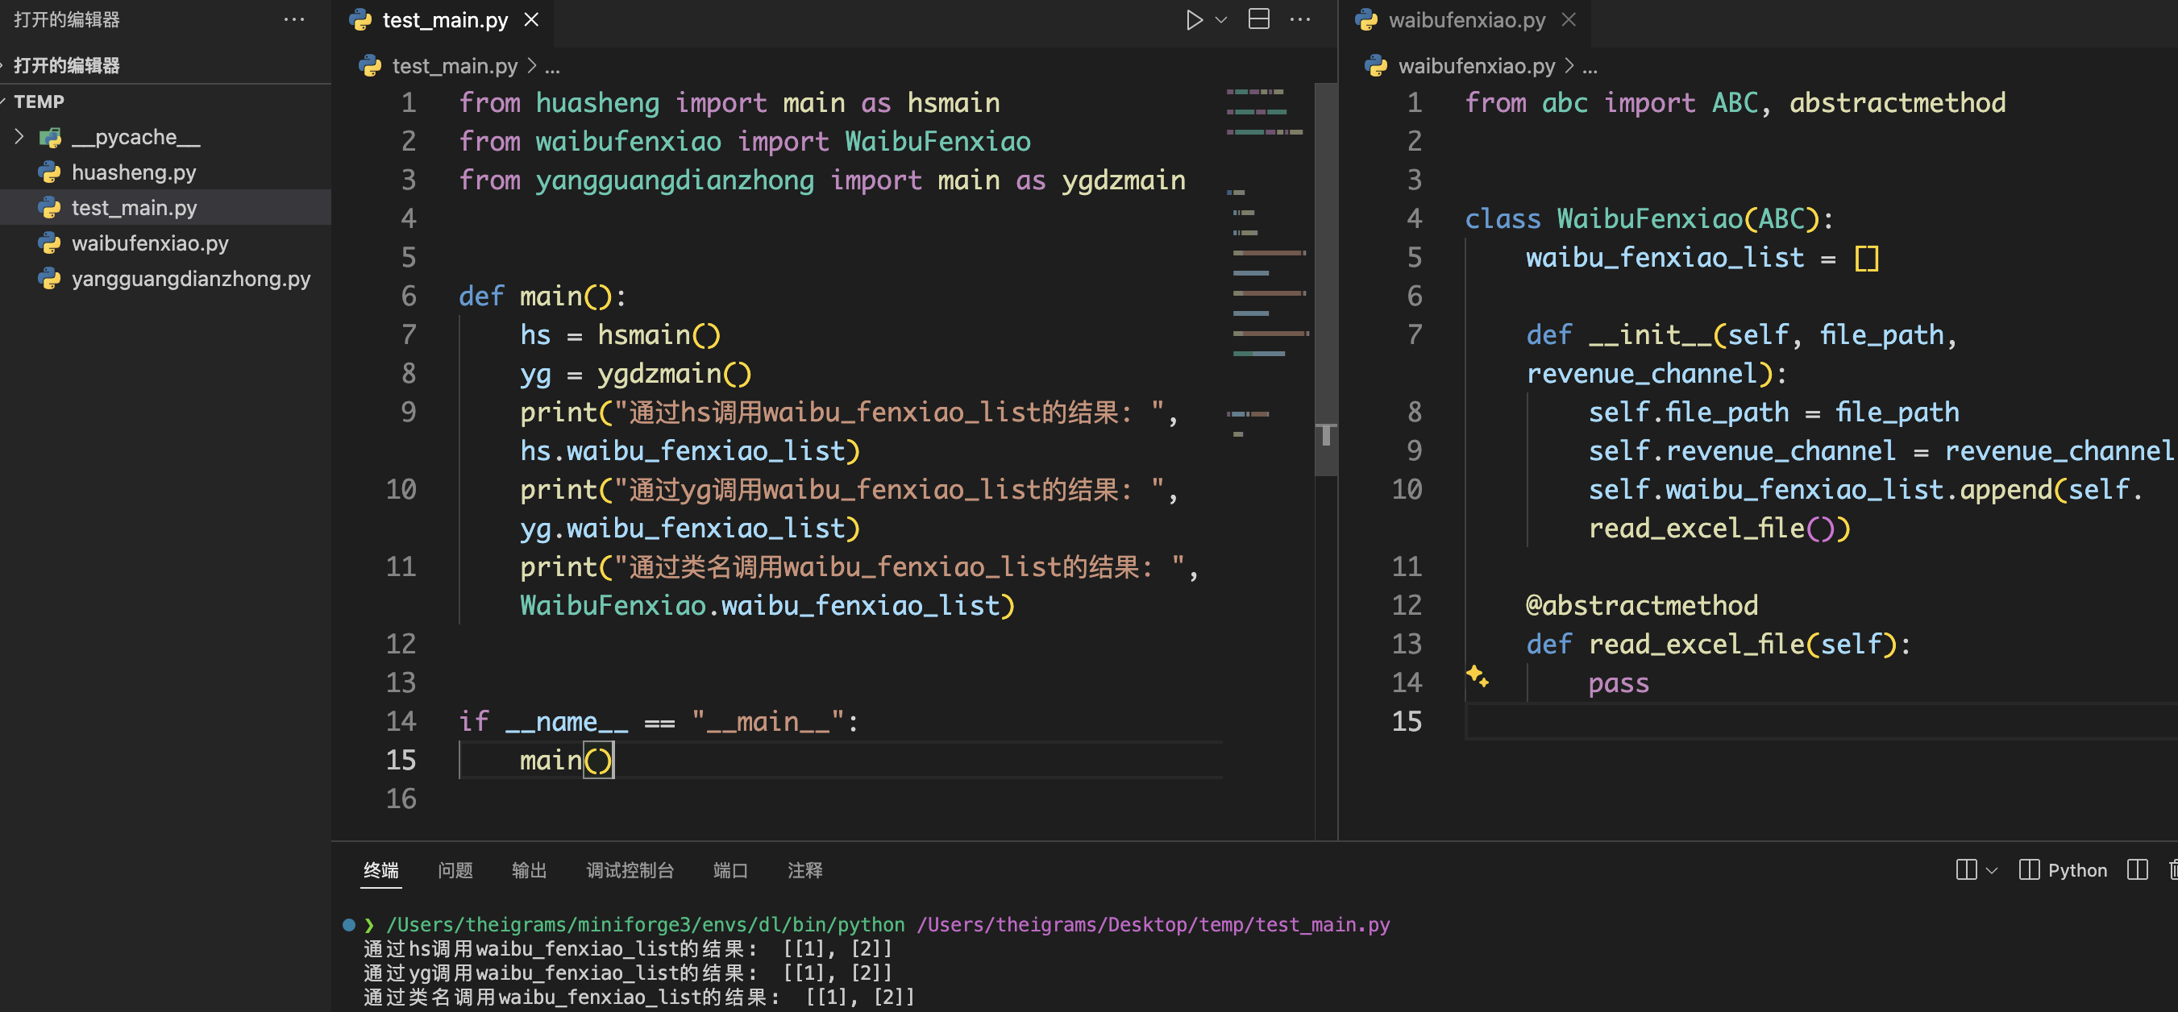
Task: Click the code minimap overview
Action: 1268,254
